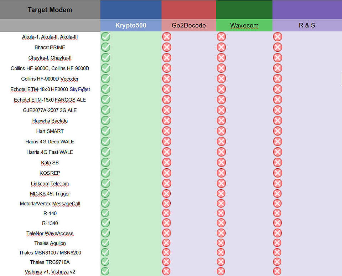Click the SkyF@st text in the Echotel row
This screenshot has height=276, width=342.
coord(80,89)
